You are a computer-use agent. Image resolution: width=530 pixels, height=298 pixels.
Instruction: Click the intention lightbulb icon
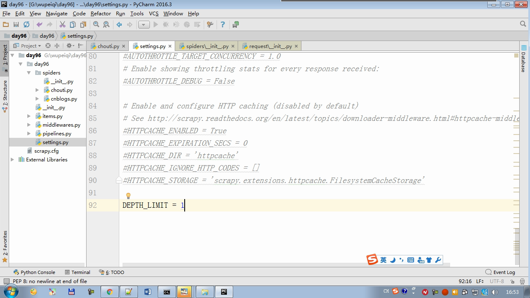128,196
